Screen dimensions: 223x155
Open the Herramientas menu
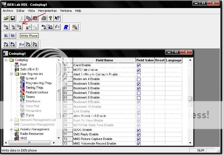(47, 11)
